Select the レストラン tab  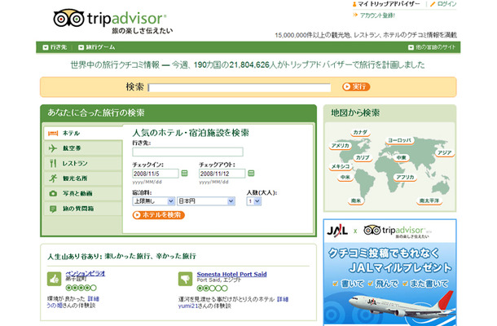click(x=83, y=163)
